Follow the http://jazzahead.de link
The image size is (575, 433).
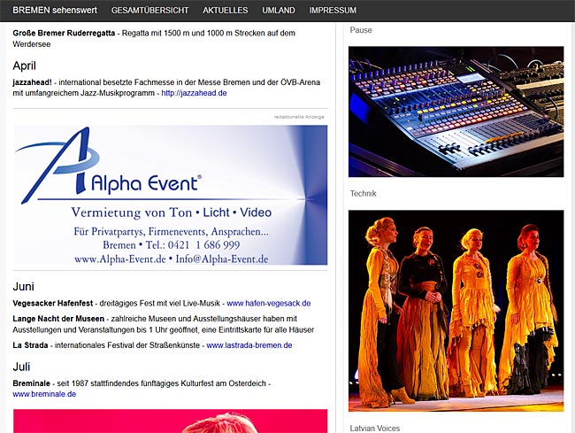click(194, 93)
